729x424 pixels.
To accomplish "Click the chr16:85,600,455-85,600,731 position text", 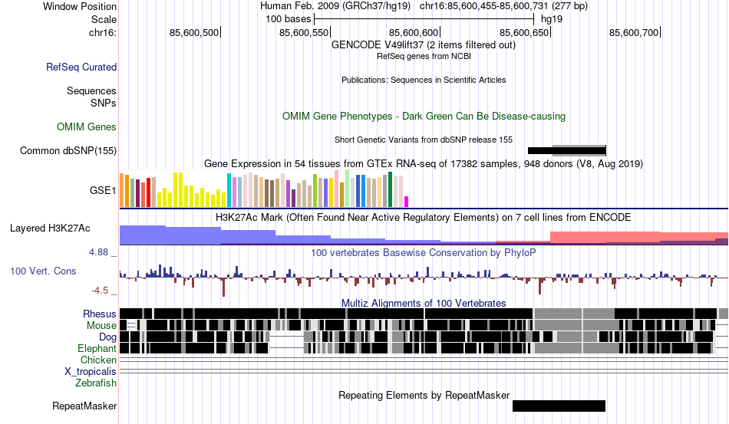I will [503, 6].
